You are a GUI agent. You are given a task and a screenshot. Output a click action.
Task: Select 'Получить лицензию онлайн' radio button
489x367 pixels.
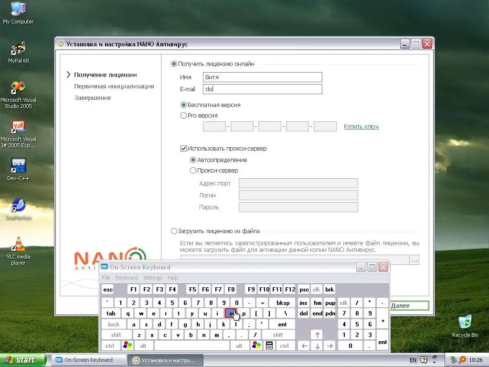[174, 64]
